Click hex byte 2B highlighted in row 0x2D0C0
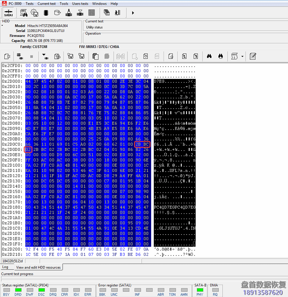This screenshot has width=288, height=297. pos(139,144)
